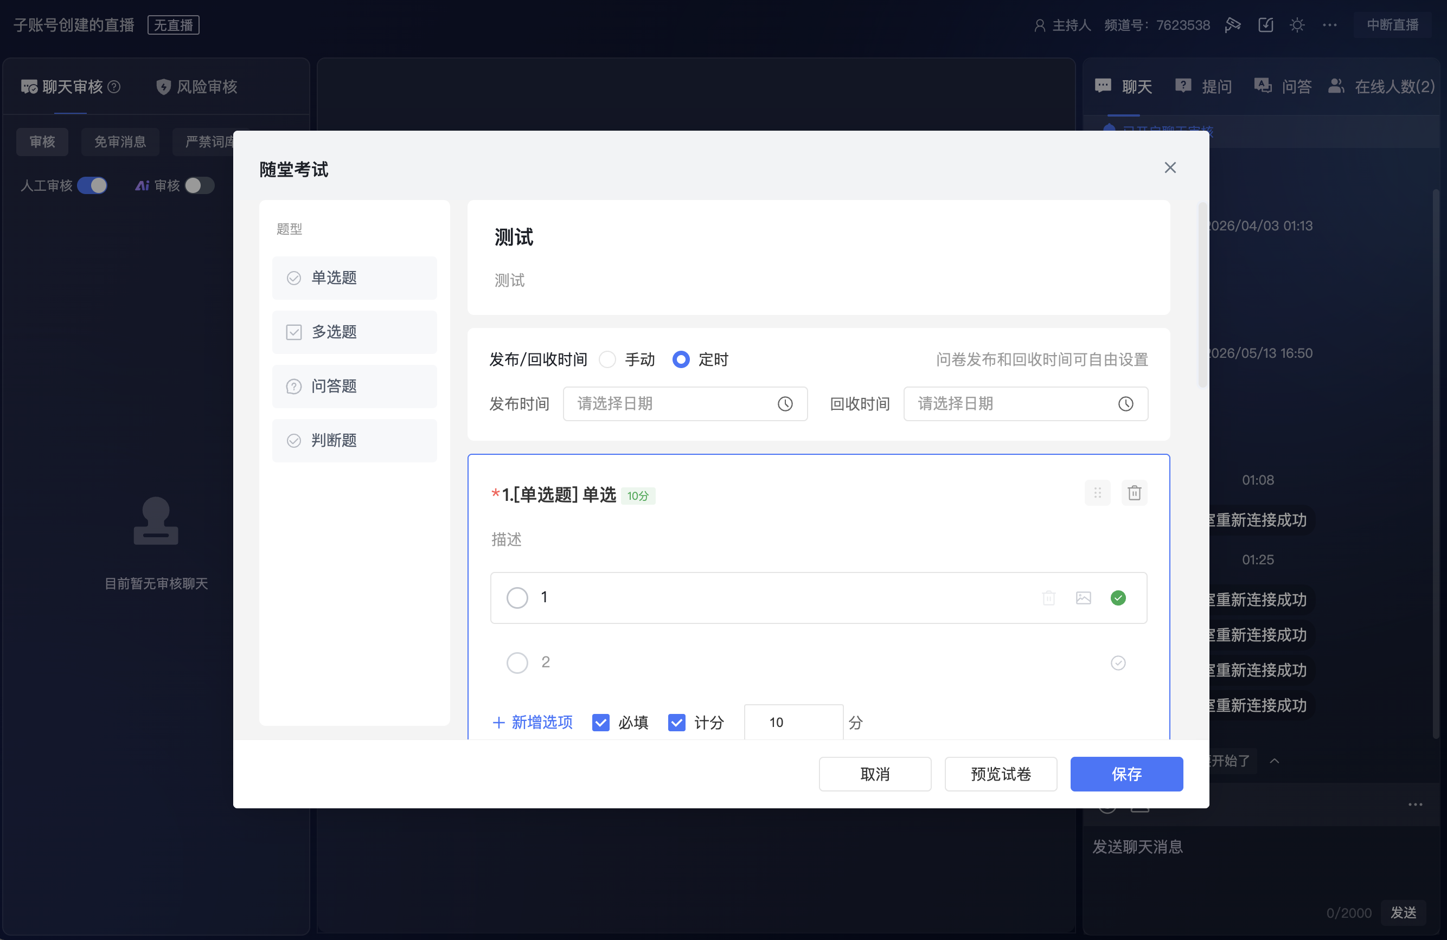The image size is (1447, 940).
Task: Click the score input showing 10
Action: pyautogui.click(x=793, y=722)
